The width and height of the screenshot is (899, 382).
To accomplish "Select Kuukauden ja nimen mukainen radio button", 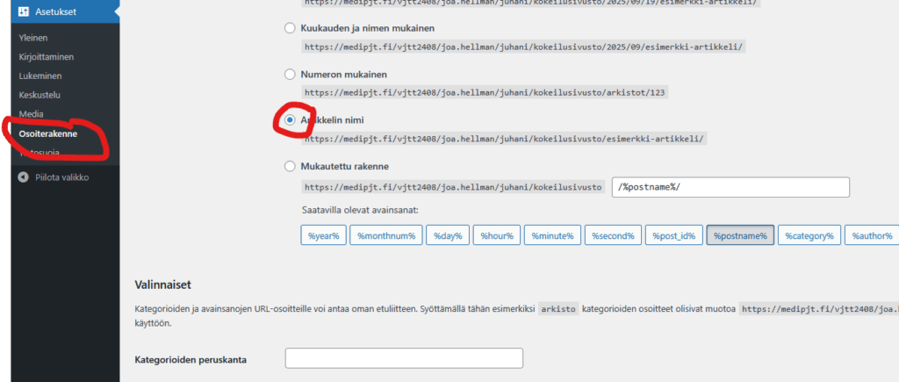I will [290, 28].
